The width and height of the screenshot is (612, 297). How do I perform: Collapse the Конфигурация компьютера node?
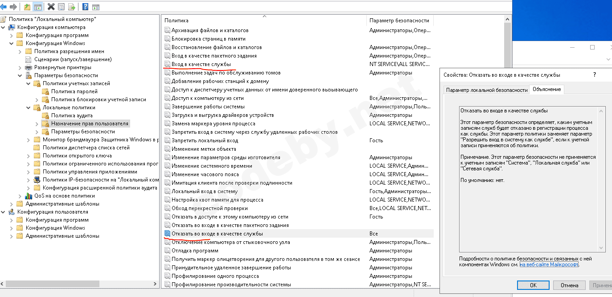tap(4, 27)
